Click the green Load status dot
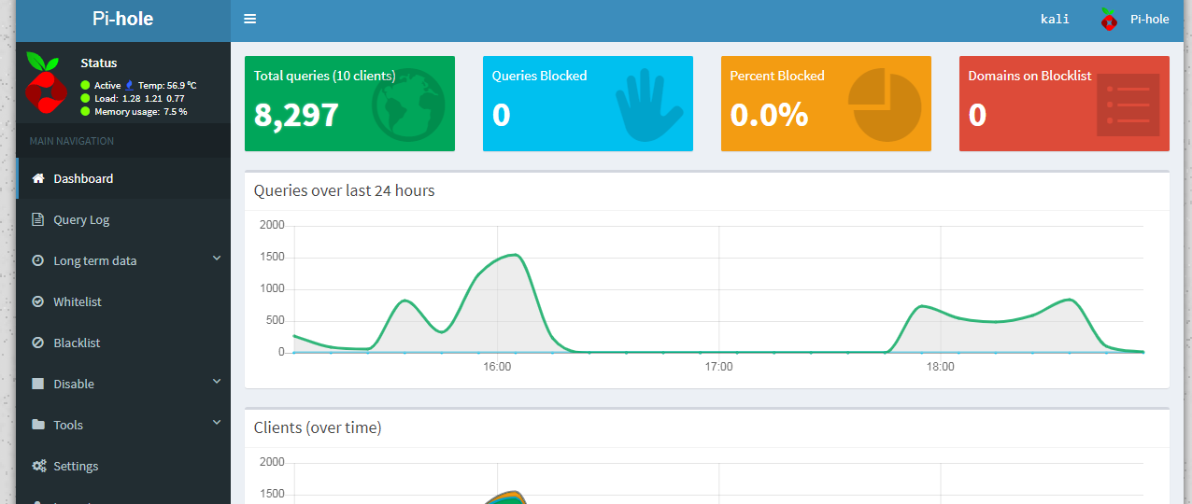The image size is (1192, 504). point(85,98)
